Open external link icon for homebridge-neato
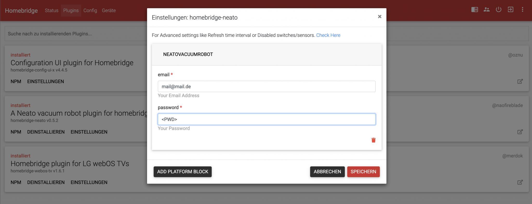This screenshot has width=532, height=204. [x=520, y=132]
